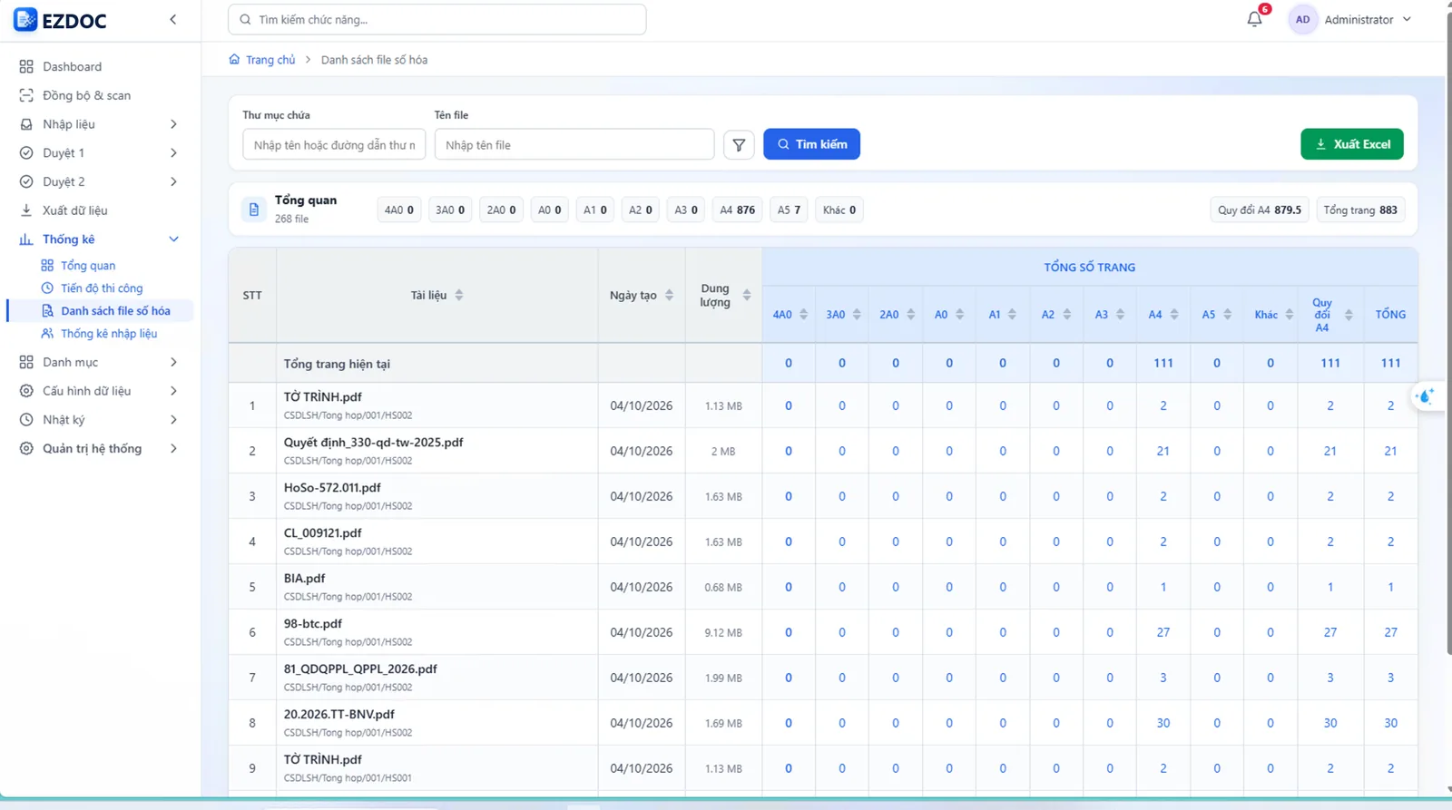Click the Xuất Excel button
The image size is (1452, 810).
click(1351, 144)
